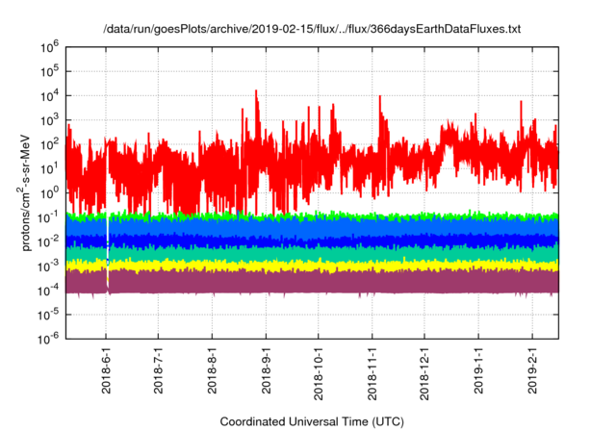Click the 2018-12-1 date label
Viewport: 616px width, 431px height.
click(x=424, y=373)
